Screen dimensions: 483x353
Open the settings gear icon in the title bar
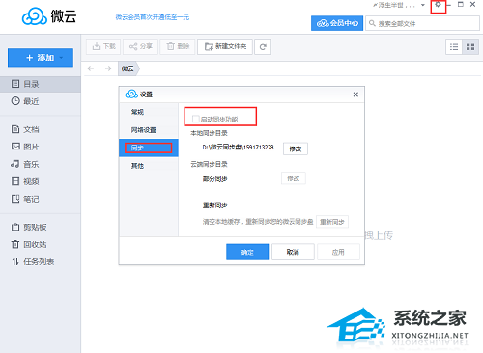(x=438, y=5)
